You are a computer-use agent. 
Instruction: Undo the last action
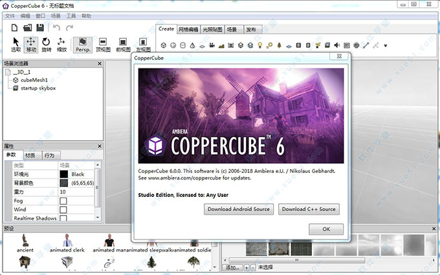click(56, 28)
